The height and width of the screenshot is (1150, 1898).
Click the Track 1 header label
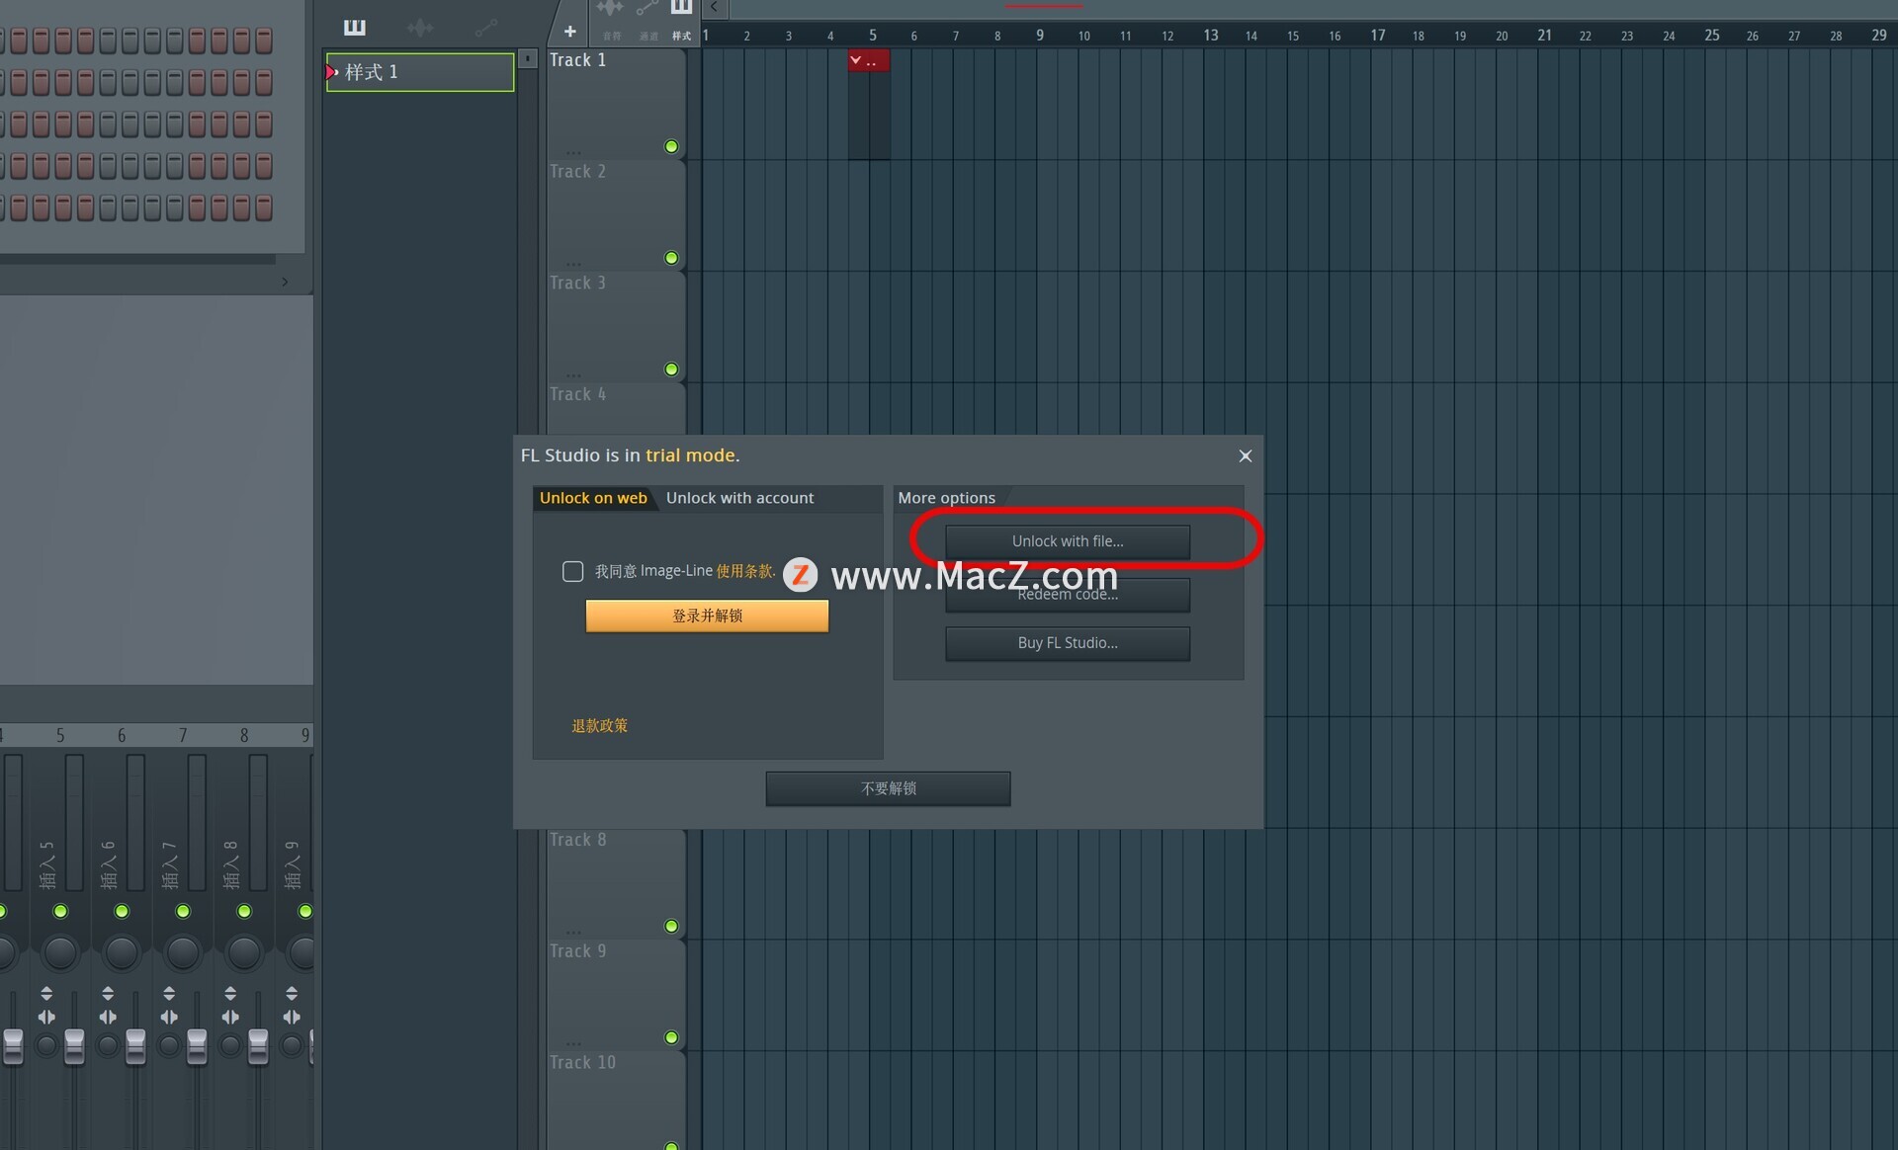click(577, 60)
